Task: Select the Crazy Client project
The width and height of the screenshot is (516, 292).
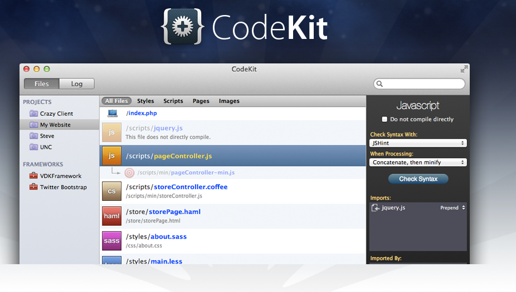Action: (56, 113)
